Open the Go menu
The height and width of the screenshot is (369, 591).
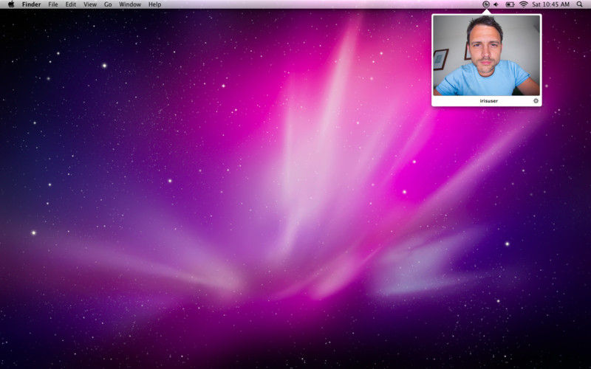108,4
